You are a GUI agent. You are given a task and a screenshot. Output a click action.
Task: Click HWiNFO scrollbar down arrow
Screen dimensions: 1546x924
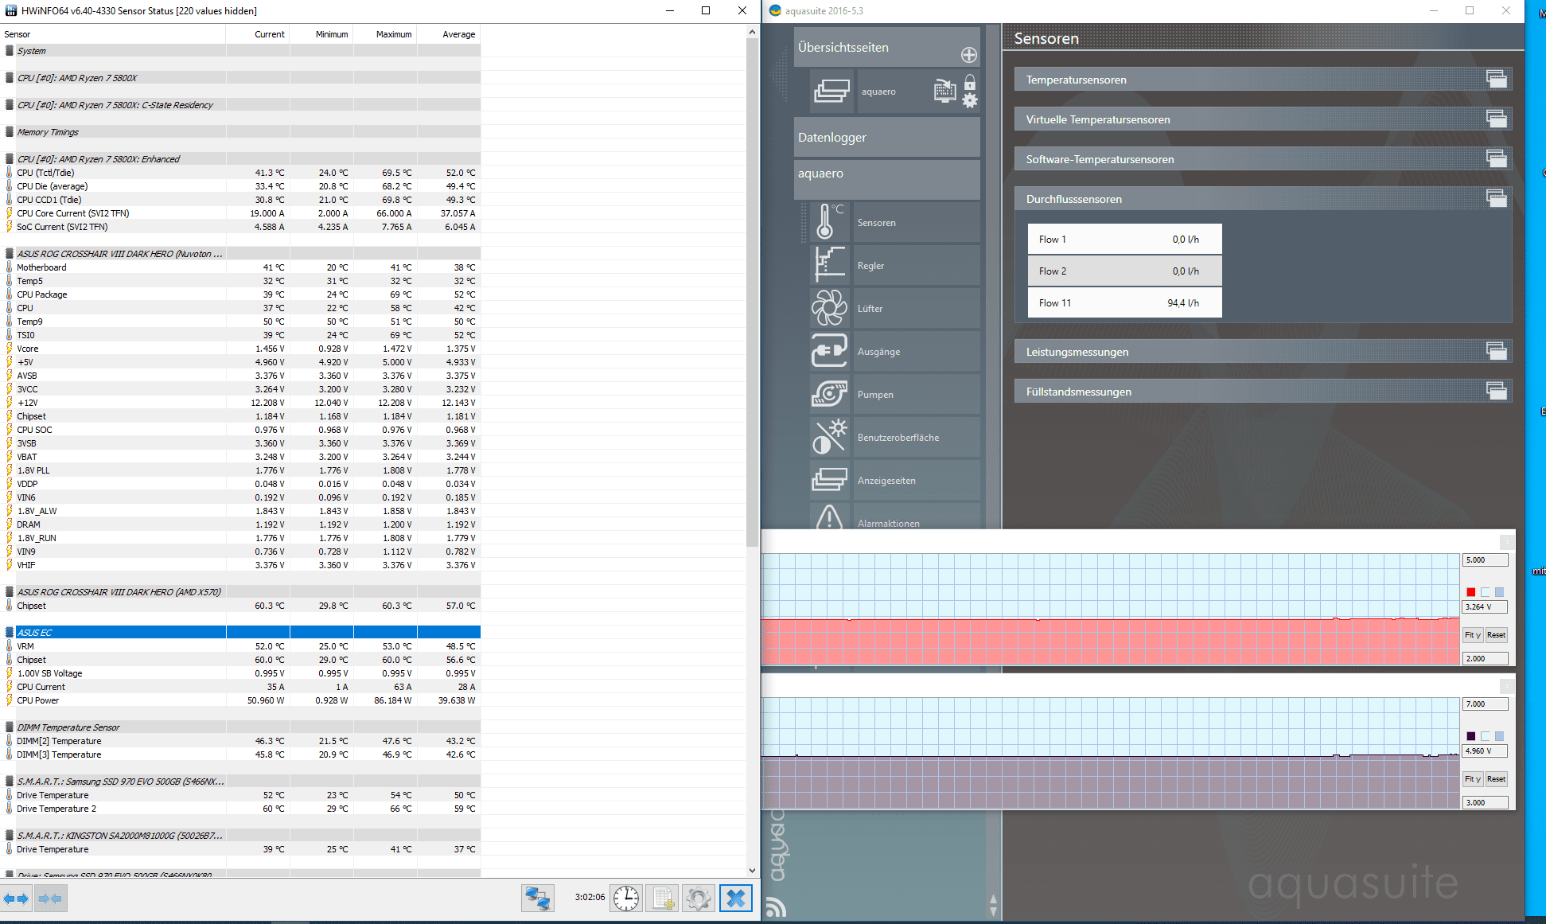(752, 871)
